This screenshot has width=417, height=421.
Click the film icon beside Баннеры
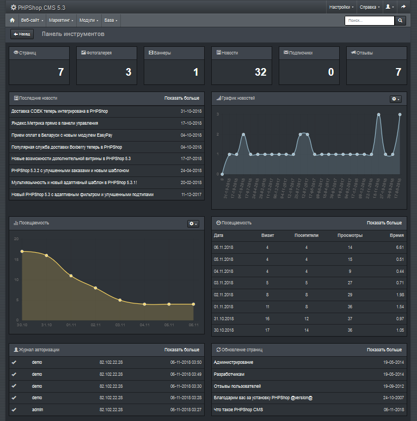click(151, 53)
